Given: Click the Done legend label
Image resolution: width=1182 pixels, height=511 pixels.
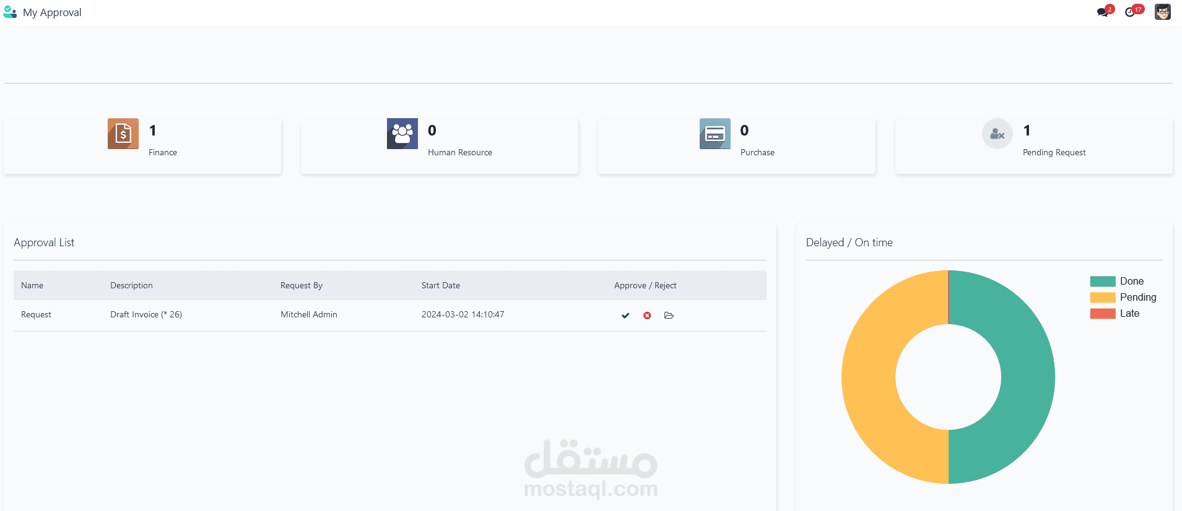Looking at the screenshot, I should coord(1132,281).
